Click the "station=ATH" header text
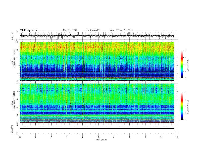 (93, 30)
